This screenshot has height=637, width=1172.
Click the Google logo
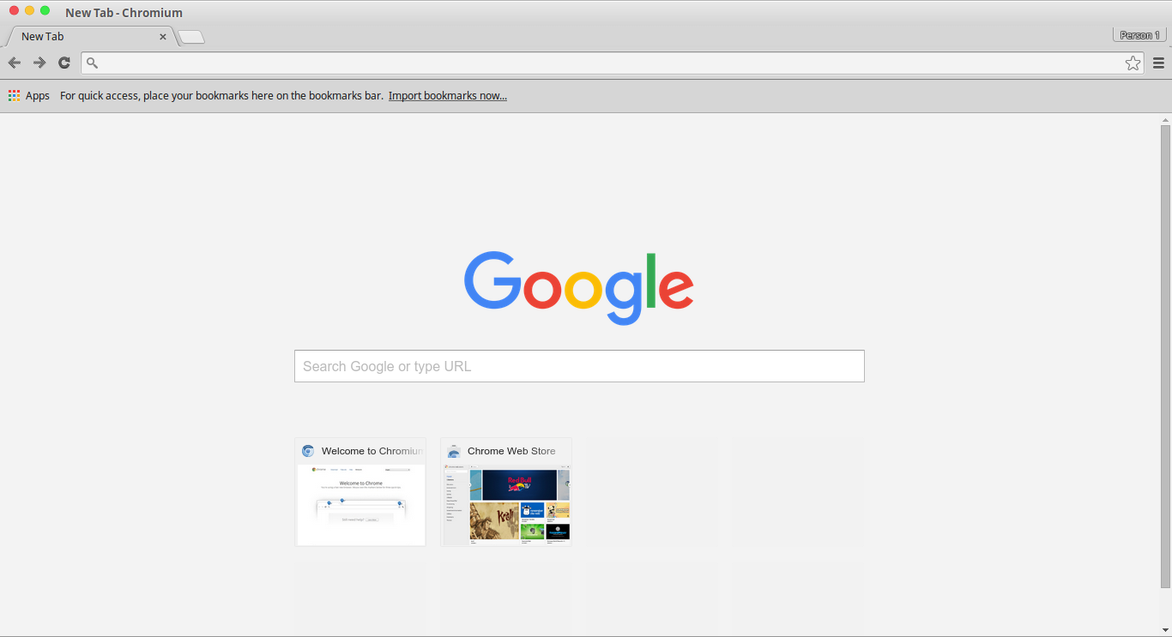click(x=579, y=288)
